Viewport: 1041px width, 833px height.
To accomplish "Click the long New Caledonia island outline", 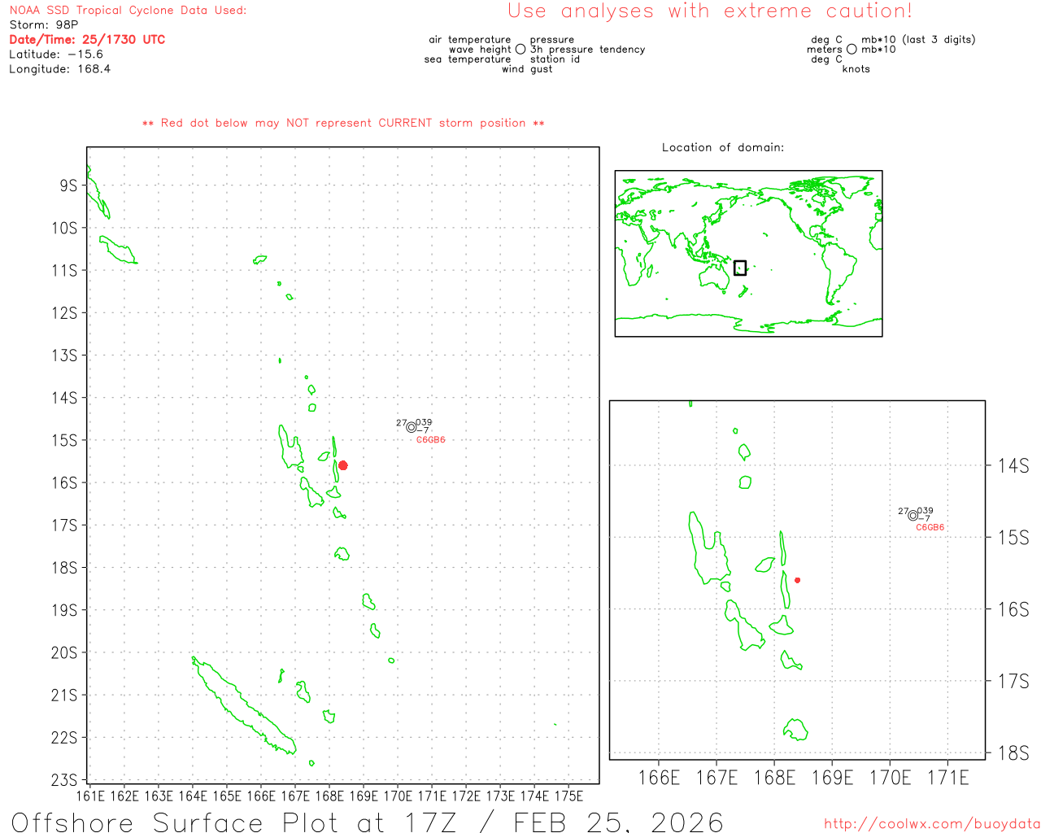I will pyautogui.click(x=243, y=706).
